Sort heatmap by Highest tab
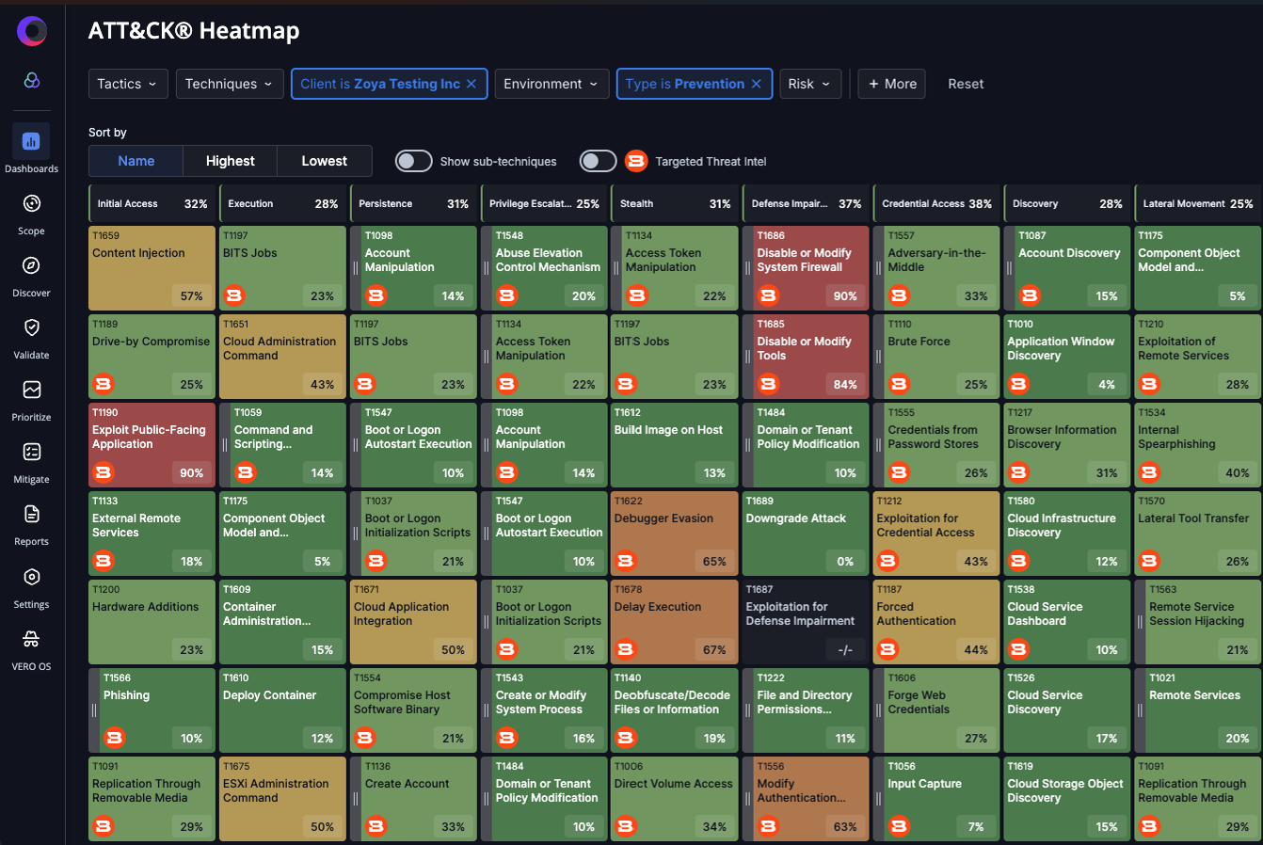This screenshot has height=845, width=1263. [x=231, y=161]
